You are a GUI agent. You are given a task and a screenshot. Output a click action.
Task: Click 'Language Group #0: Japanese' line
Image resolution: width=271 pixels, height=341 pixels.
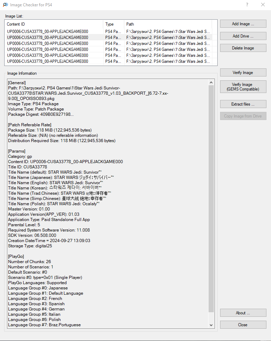[38, 288]
